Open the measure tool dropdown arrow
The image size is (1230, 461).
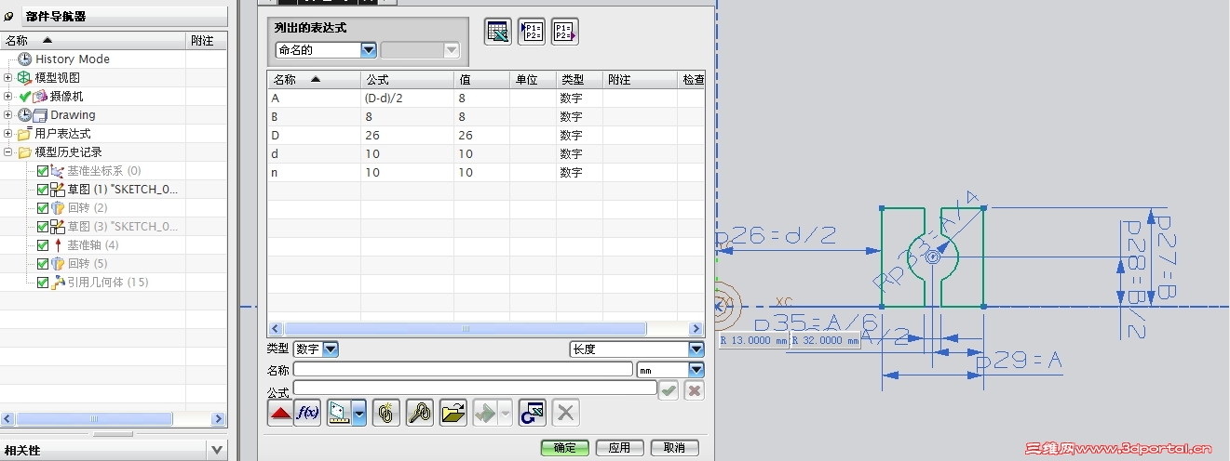pyautogui.click(x=359, y=413)
